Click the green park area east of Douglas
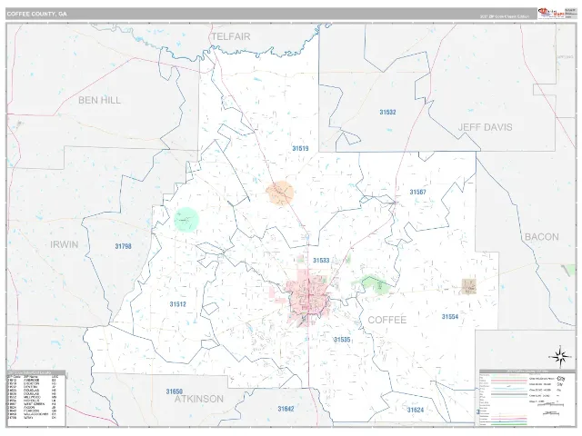Screen dimensions: 582x436 coord(373,284)
